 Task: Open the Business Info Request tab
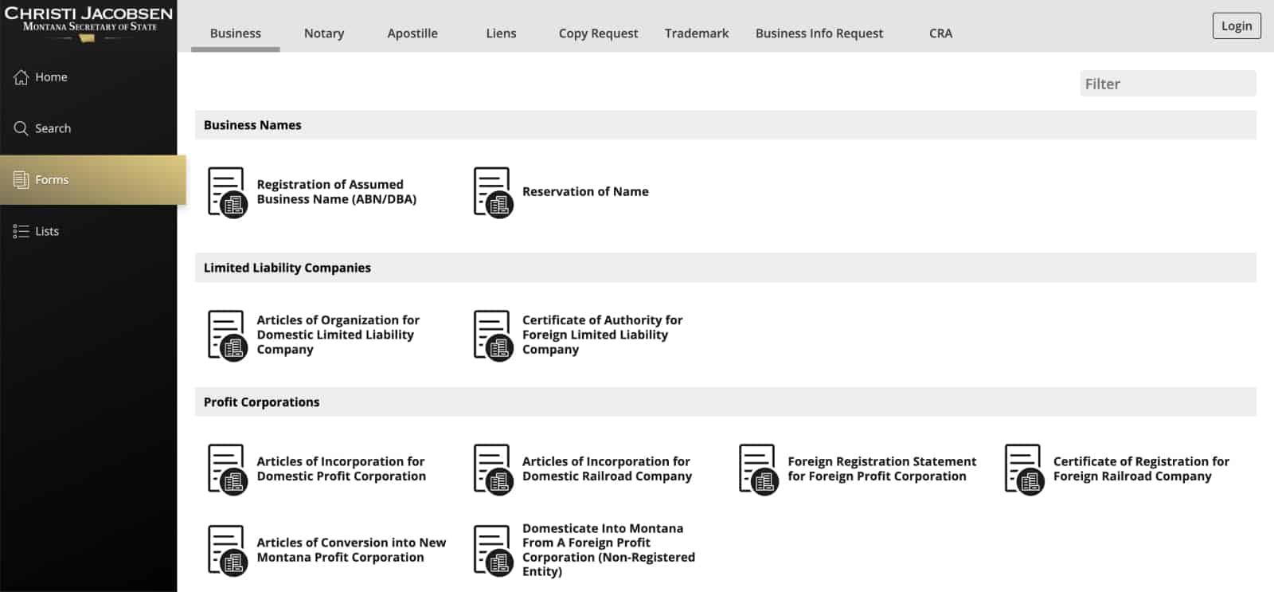(819, 33)
